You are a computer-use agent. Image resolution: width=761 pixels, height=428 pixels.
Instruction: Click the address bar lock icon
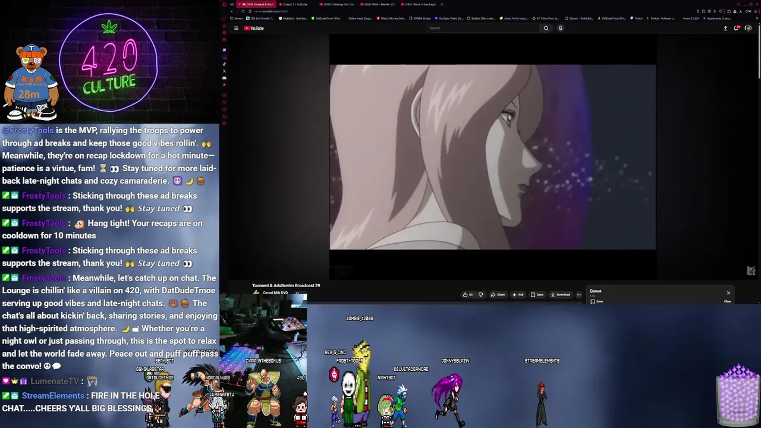coord(250,11)
